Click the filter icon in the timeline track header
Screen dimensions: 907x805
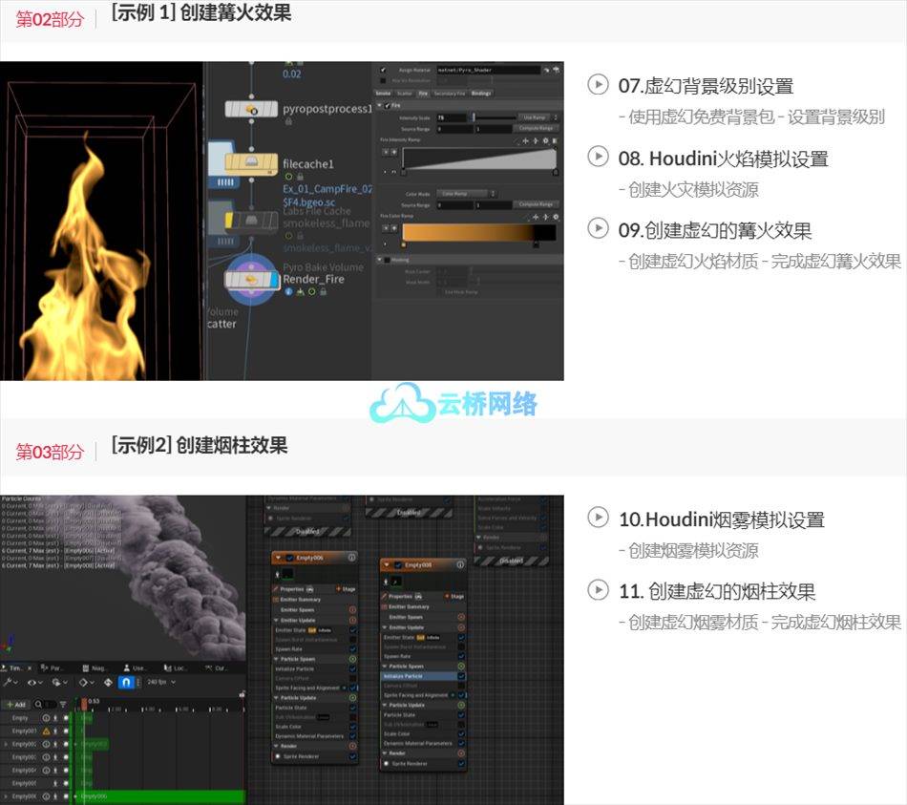(62, 705)
